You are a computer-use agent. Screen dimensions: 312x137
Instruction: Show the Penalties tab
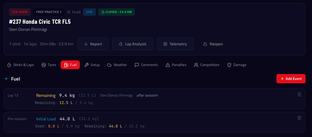(176, 65)
